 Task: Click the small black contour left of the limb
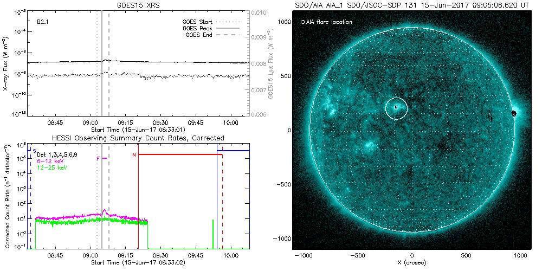pyautogui.click(x=490, y=116)
